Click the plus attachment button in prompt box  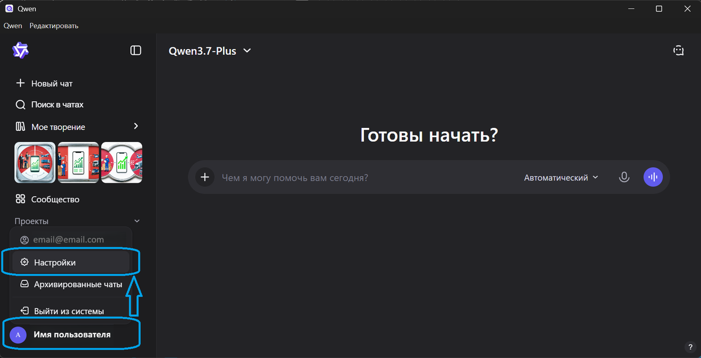204,177
